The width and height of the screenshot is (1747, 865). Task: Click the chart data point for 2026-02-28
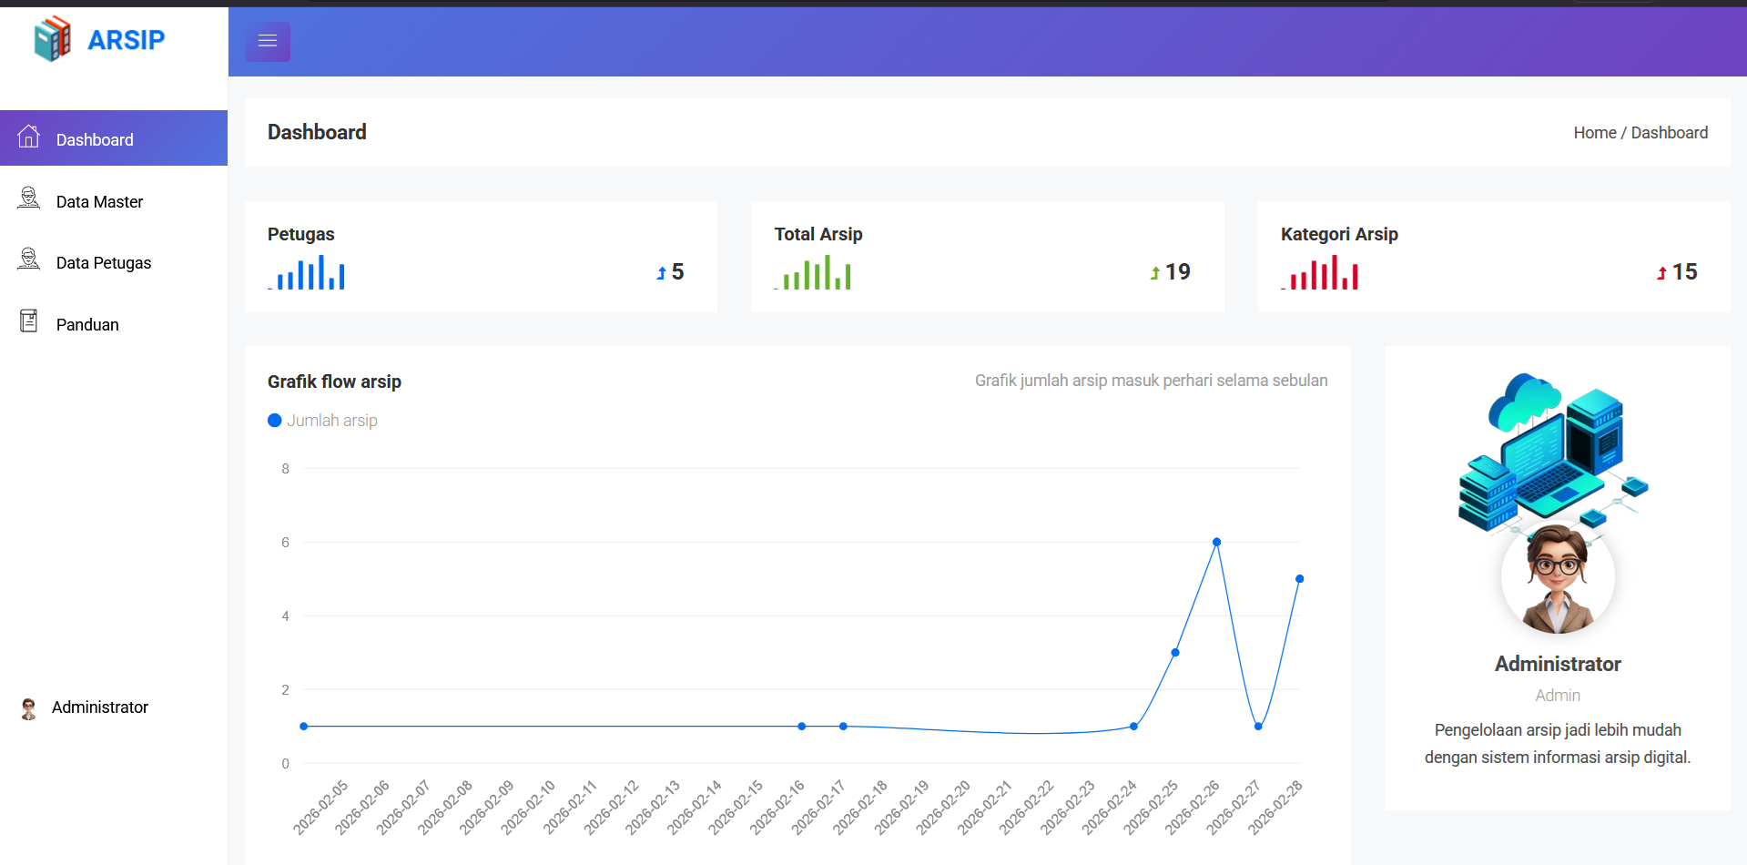pyautogui.click(x=1299, y=579)
